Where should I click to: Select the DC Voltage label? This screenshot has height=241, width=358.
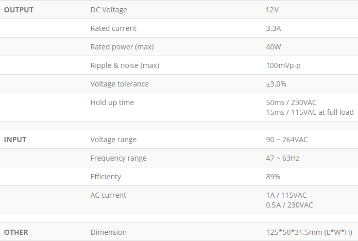click(109, 10)
